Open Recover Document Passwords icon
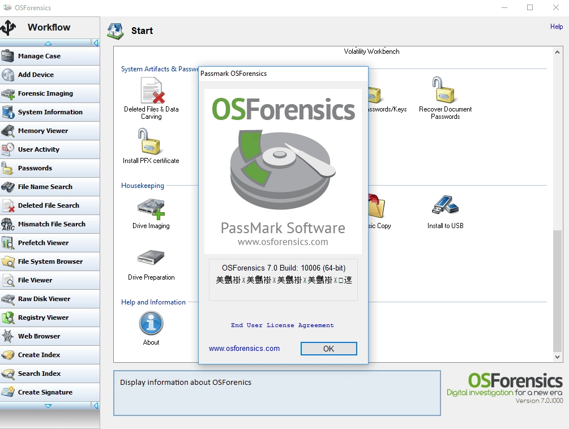Image resolution: width=569 pixels, height=429 pixels. coord(443,89)
